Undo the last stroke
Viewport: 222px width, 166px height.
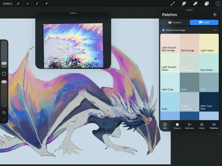4,113
